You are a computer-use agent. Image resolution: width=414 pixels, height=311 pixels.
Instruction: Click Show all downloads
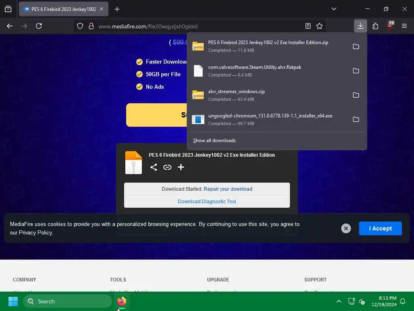(214, 141)
